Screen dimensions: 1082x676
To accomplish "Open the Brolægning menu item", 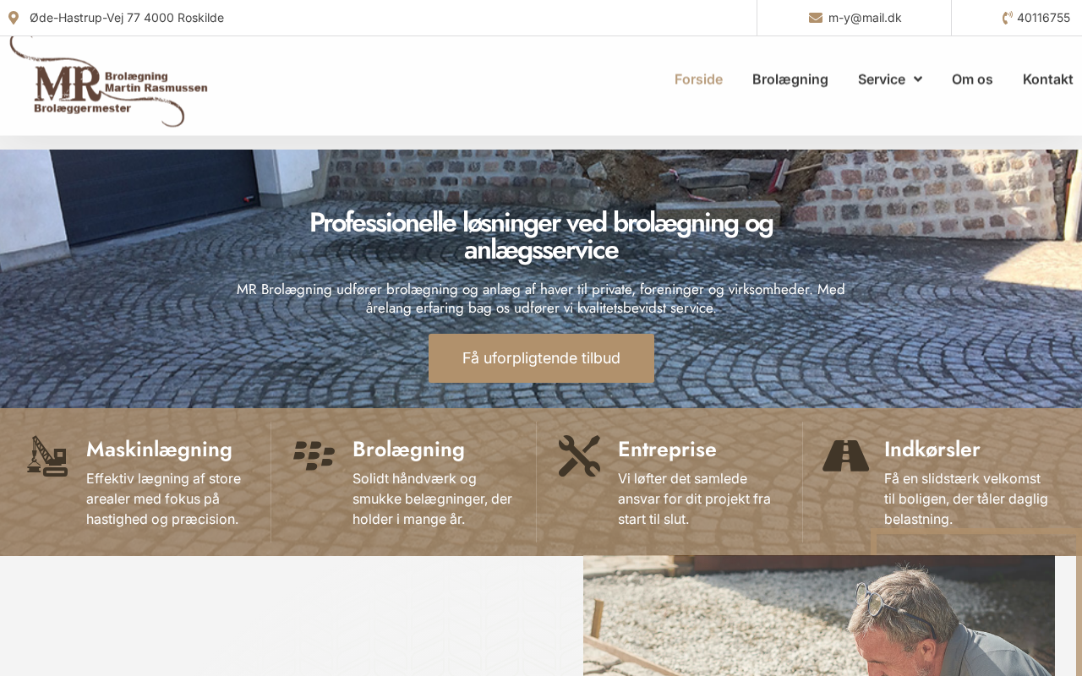I will (x=790, y=79).
